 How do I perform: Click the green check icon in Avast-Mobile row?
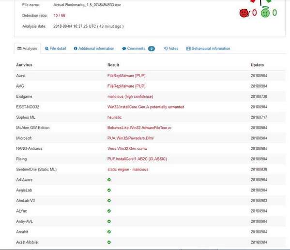click(109, 242)
